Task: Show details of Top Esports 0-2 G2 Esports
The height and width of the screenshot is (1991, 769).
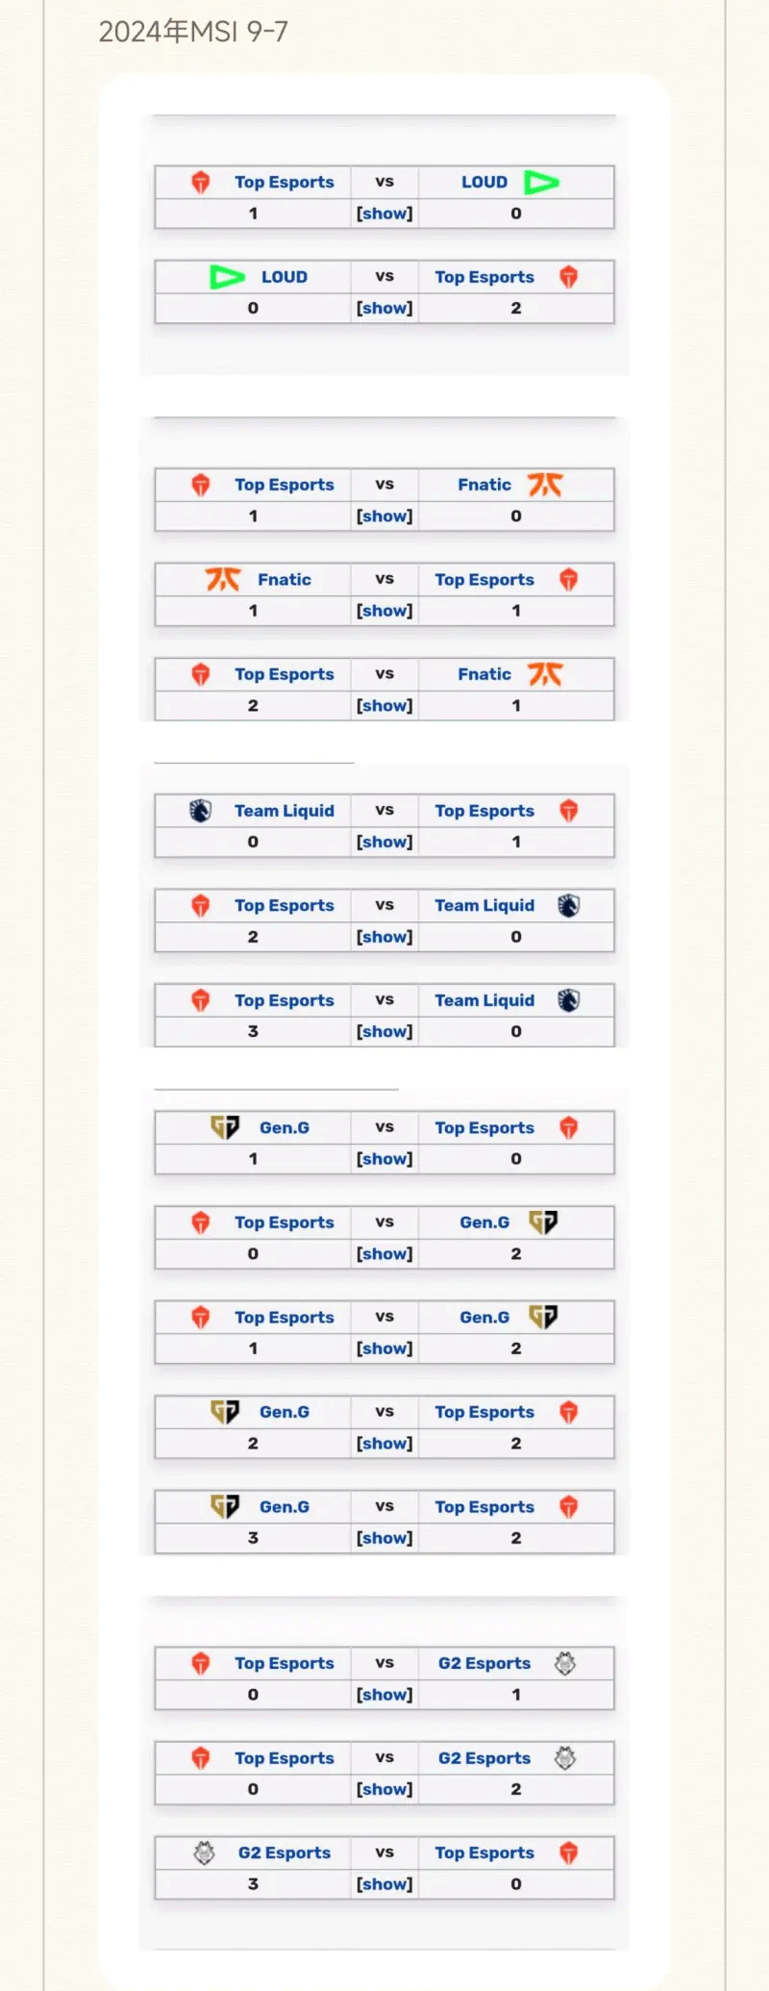Action: (x=384, y=1789)
